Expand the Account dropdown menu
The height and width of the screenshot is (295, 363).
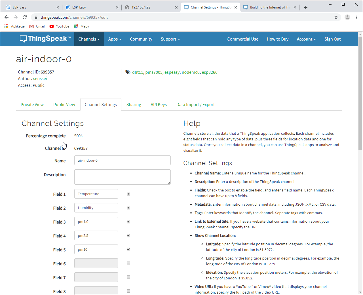(x=306, y=39)
